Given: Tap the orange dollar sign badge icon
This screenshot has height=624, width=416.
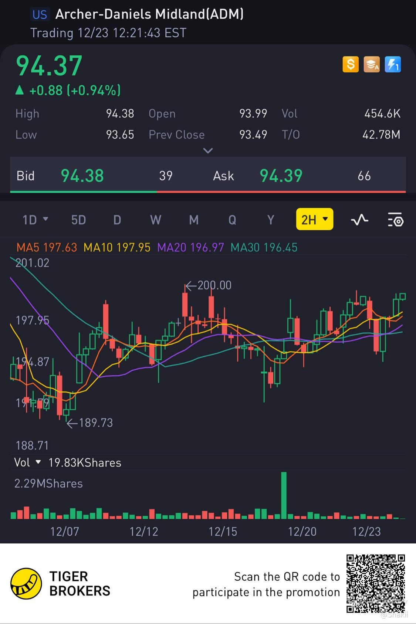Looking at the screenshot, I should [351, 64].
